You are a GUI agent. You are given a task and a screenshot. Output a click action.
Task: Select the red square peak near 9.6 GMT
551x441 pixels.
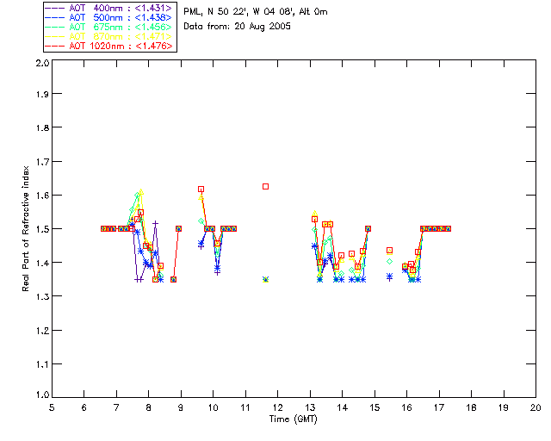pyautogui.click(x=201, y=189)
